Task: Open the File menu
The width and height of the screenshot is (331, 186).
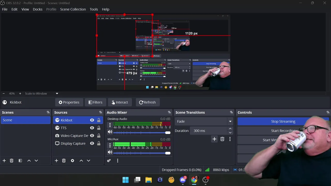Action: (x=5, y=9)
